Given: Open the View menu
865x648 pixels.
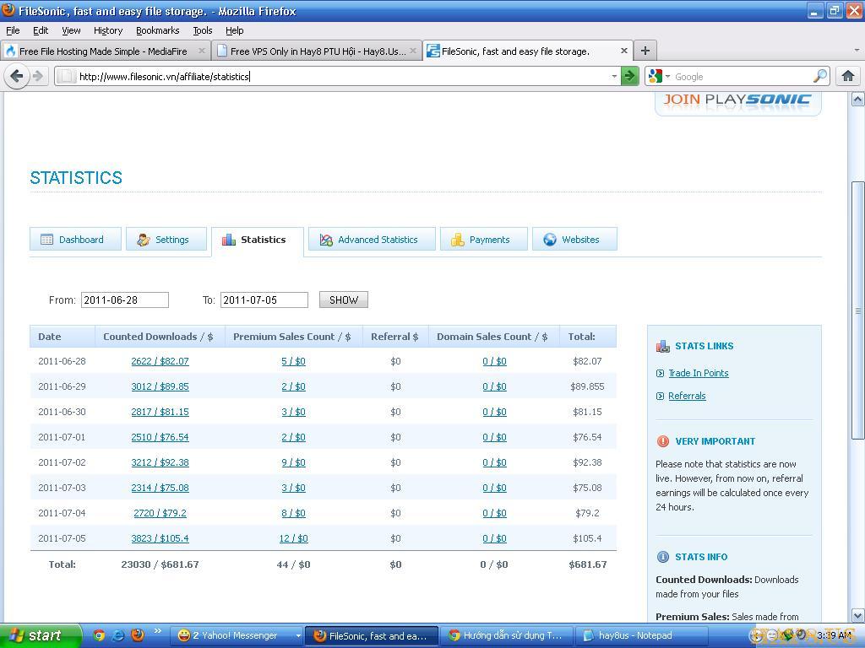Looking at the screenshot, I should (x=71, y=30).
